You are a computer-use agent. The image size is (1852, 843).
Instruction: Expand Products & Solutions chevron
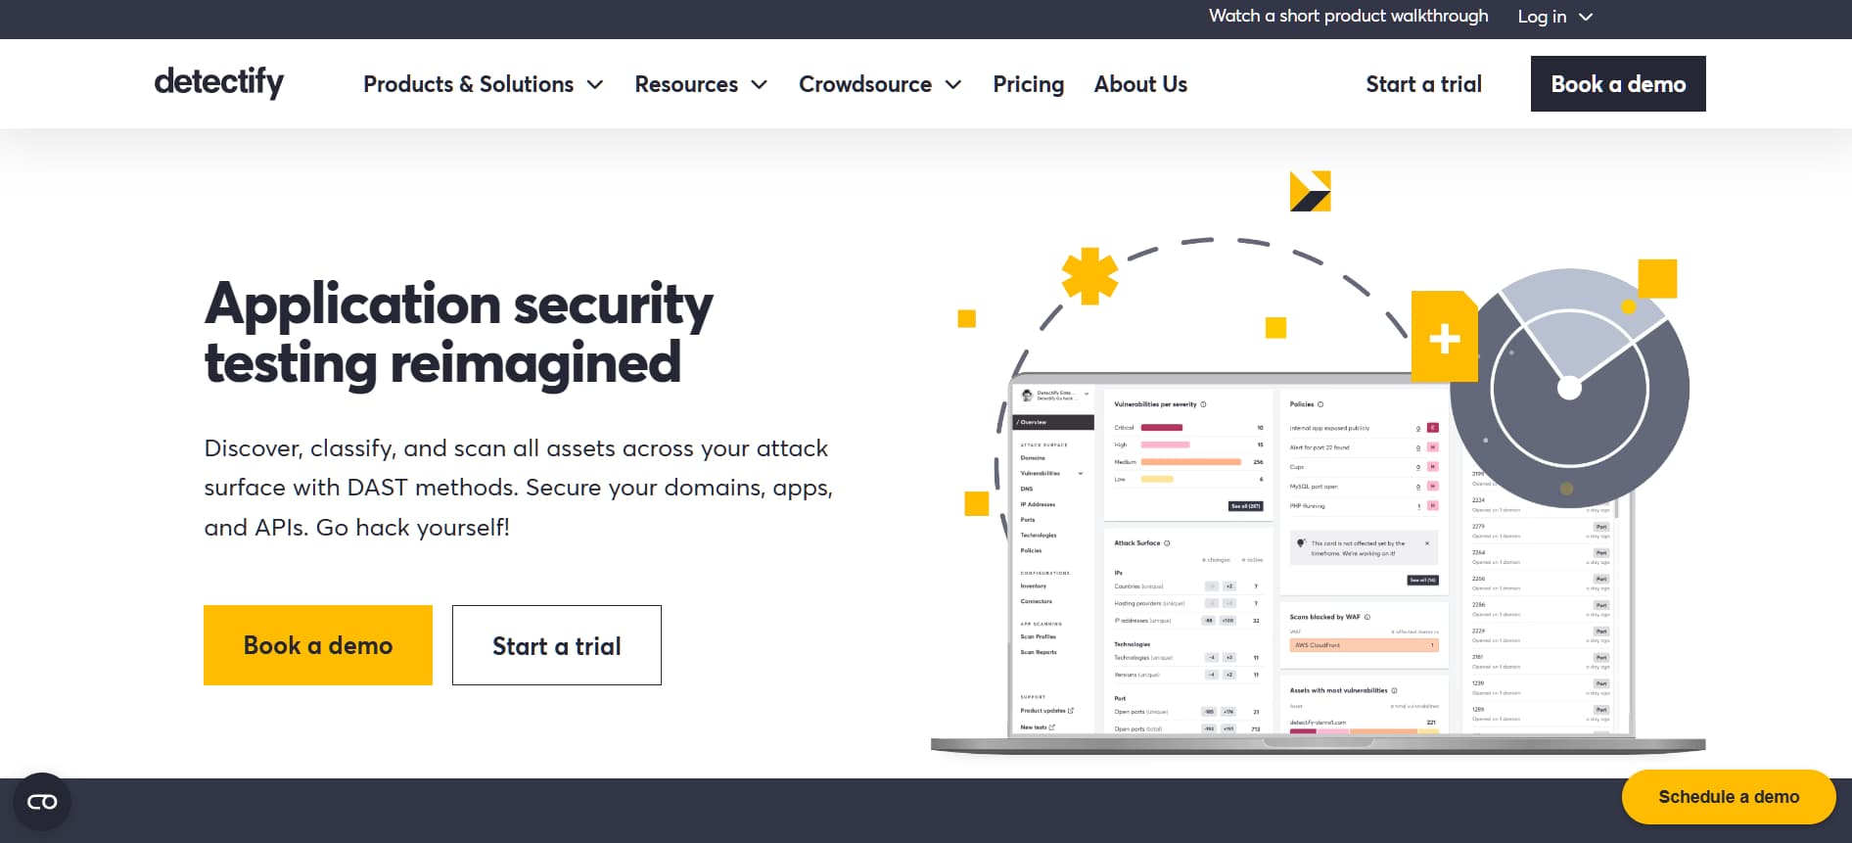pos(595,85)
